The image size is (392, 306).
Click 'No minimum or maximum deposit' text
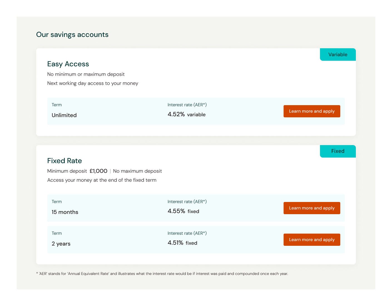[x=86, y=74]
